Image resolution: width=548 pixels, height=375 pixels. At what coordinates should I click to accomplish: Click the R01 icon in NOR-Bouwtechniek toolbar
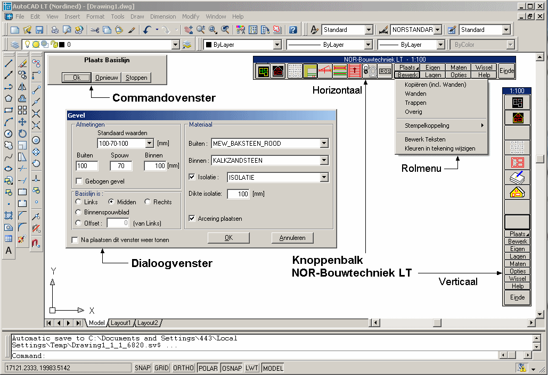(x=385, y=71)
